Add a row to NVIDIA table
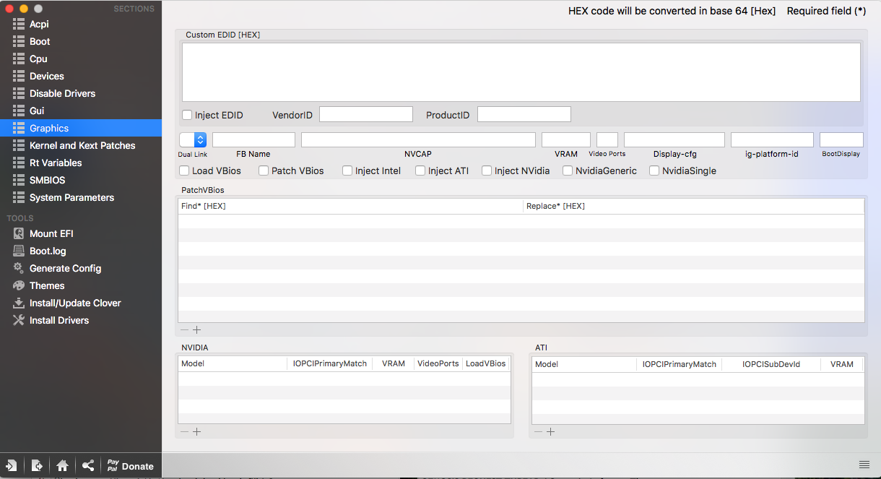The height and width of the screenshot is (479, 881). pos(196,431)
